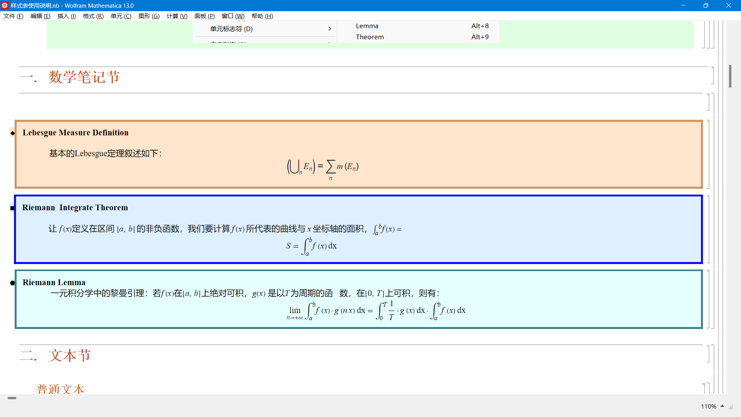Click the Mathematica icon in the title bar
This screenshot has height=417, width=741.
pos(4,5)
